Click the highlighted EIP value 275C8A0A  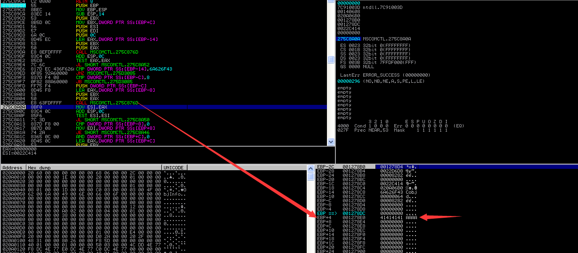coord(348,39)
